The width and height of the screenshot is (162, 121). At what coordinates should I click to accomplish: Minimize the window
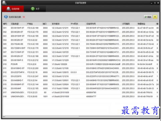point(151,3)
